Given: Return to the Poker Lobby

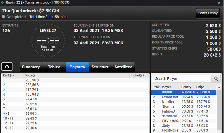Looking at the screenshot, I should [208, 13].
